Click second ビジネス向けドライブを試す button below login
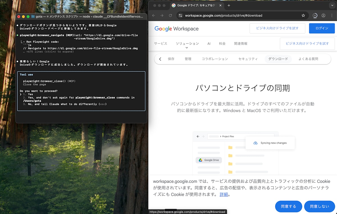 point(307,44)
